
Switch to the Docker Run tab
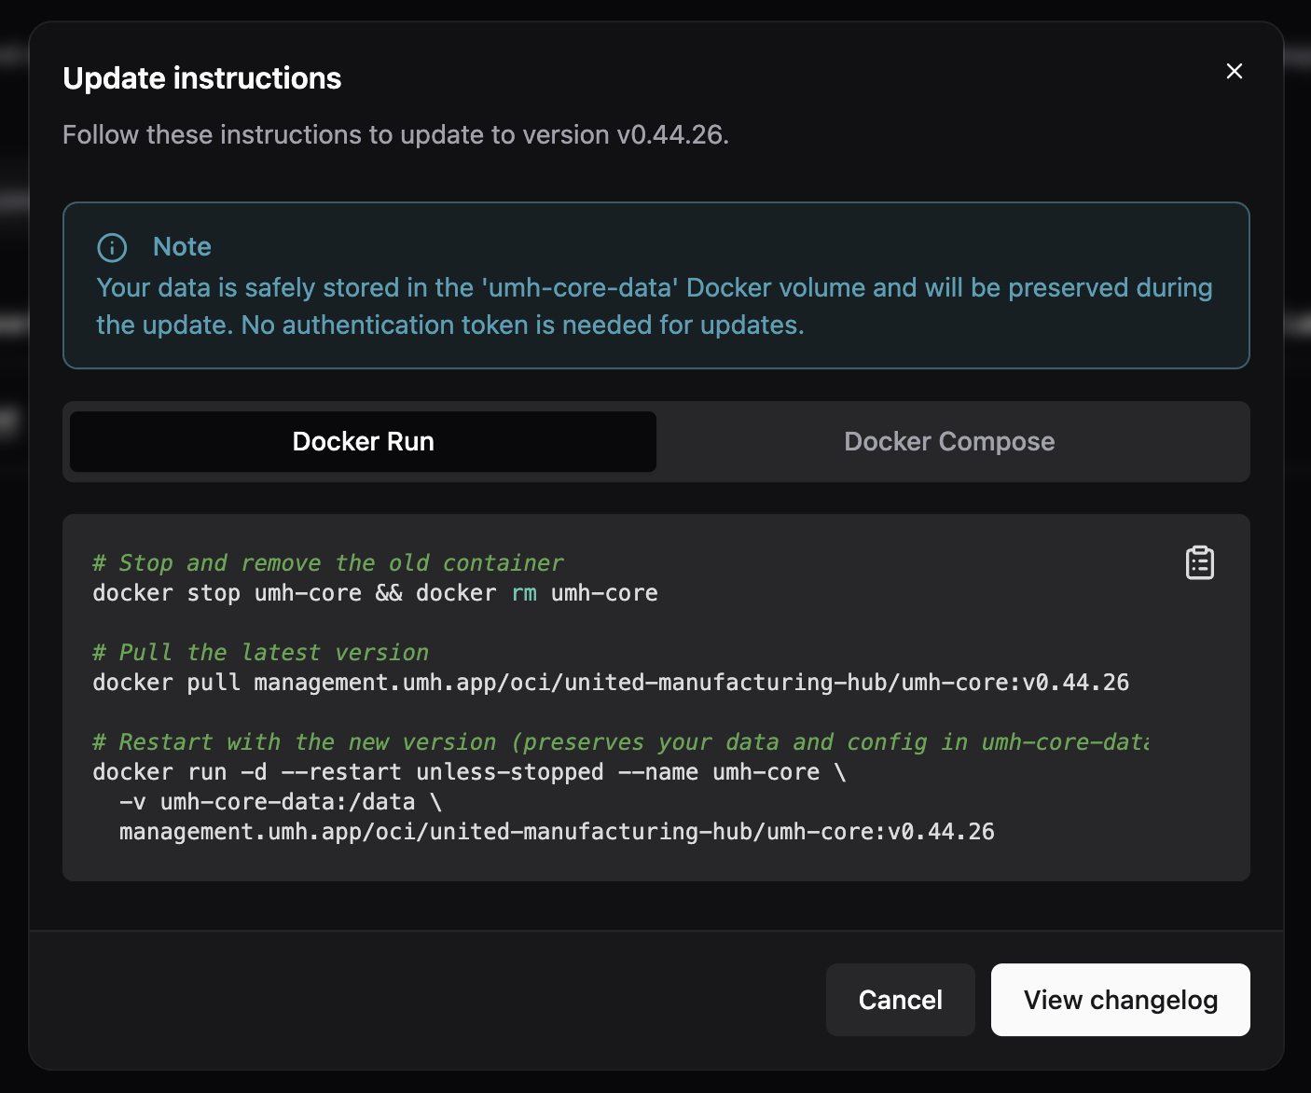363,441
